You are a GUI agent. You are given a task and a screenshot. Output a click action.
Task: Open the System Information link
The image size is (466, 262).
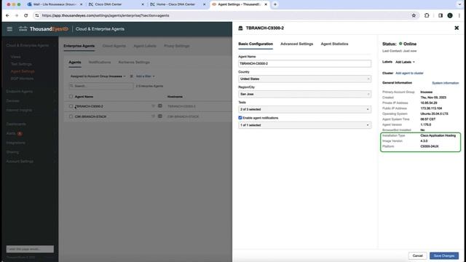(x=445, y=83)
